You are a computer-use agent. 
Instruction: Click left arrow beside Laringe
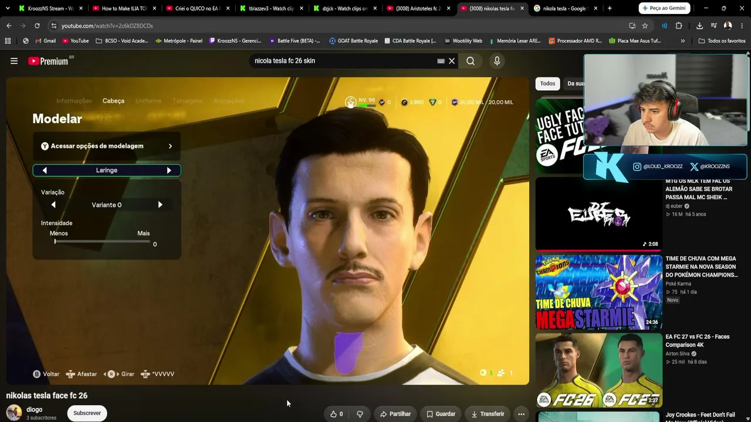click(44, 170)
